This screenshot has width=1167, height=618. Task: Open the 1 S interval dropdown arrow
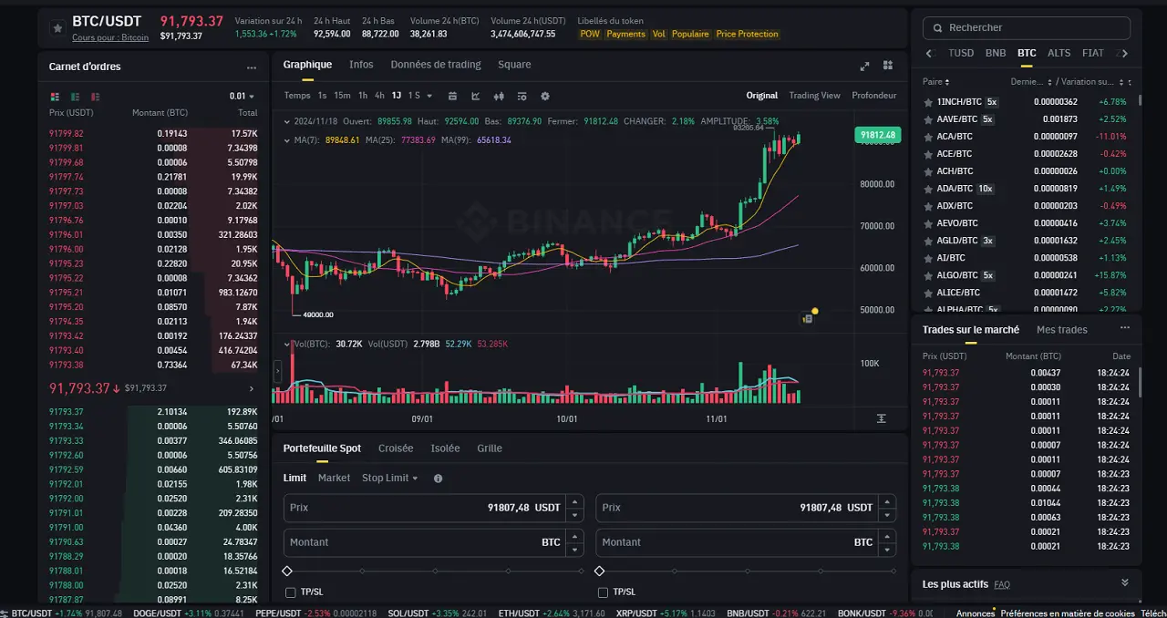(429, 96)
